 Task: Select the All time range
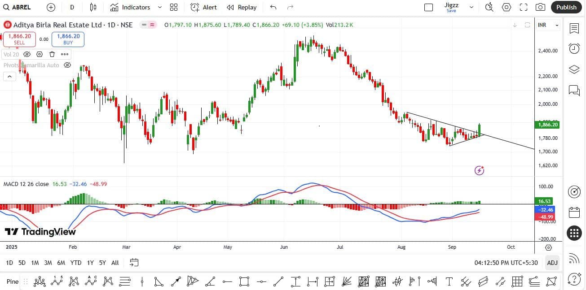coord(115,263)
